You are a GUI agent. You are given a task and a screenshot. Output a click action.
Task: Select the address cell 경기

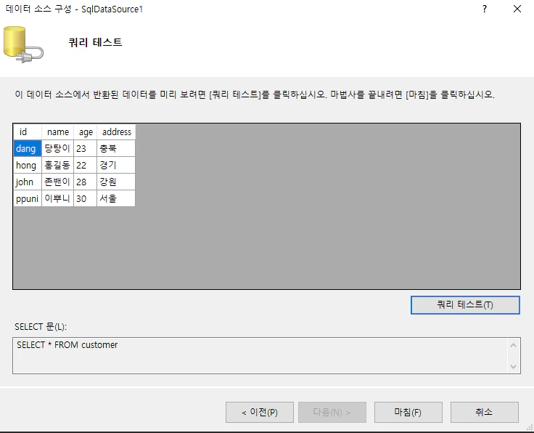[116, 165]
